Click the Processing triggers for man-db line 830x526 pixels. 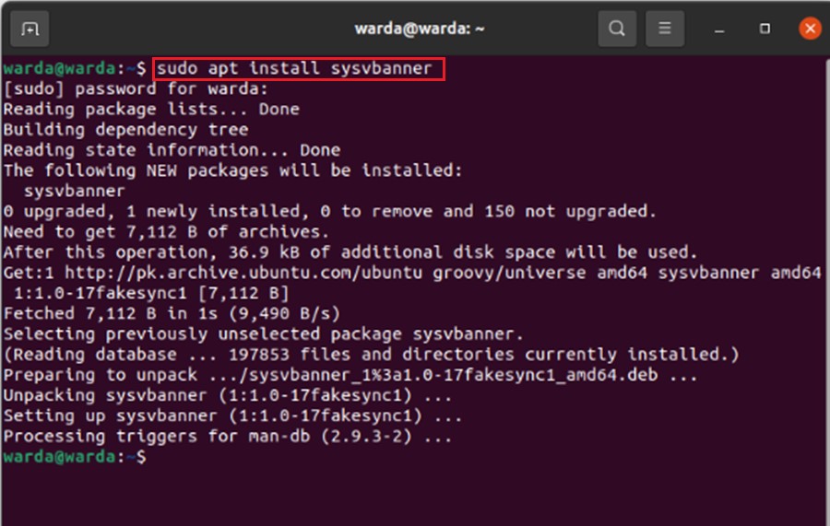228,437
